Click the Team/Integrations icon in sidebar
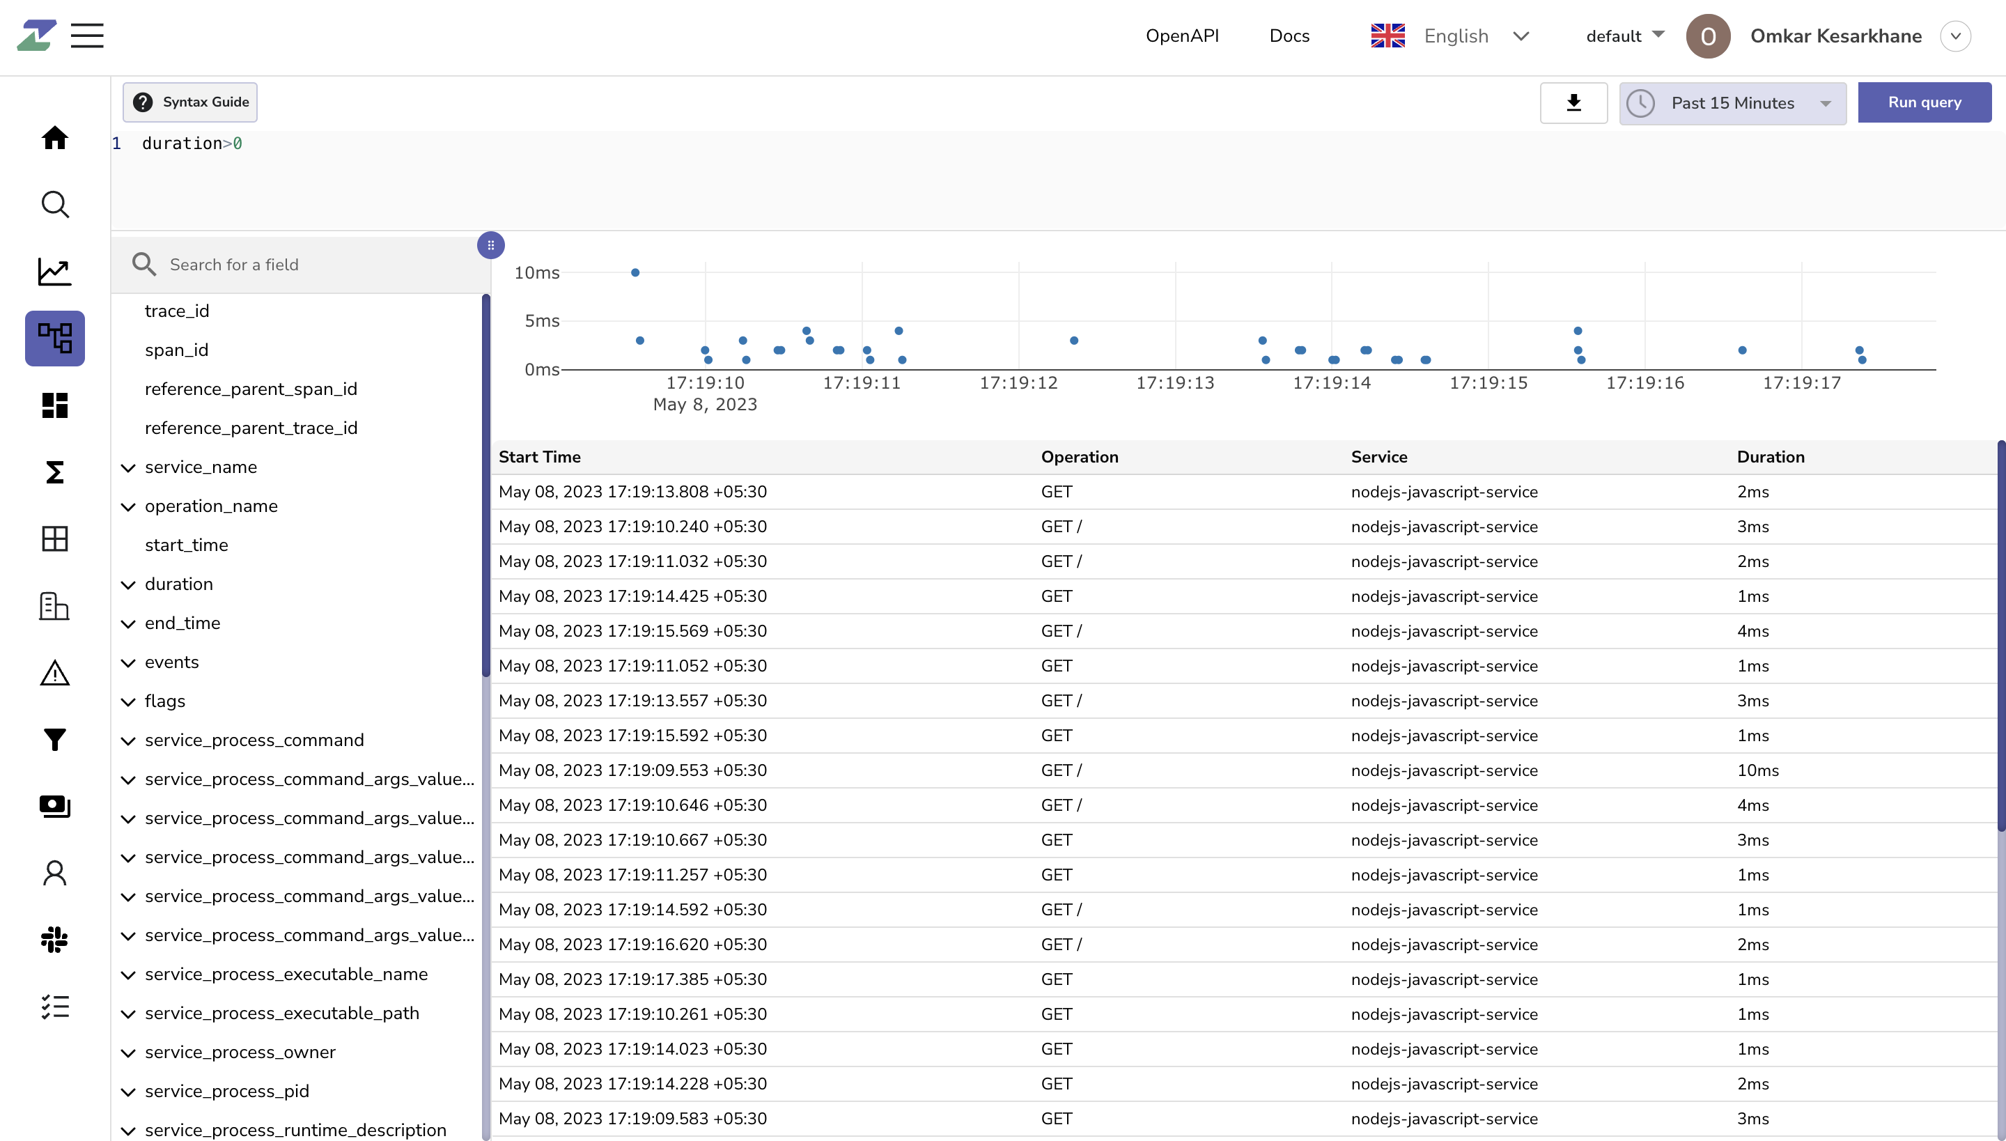This screenshot has width=2006, height=1141. coord(55,940)
